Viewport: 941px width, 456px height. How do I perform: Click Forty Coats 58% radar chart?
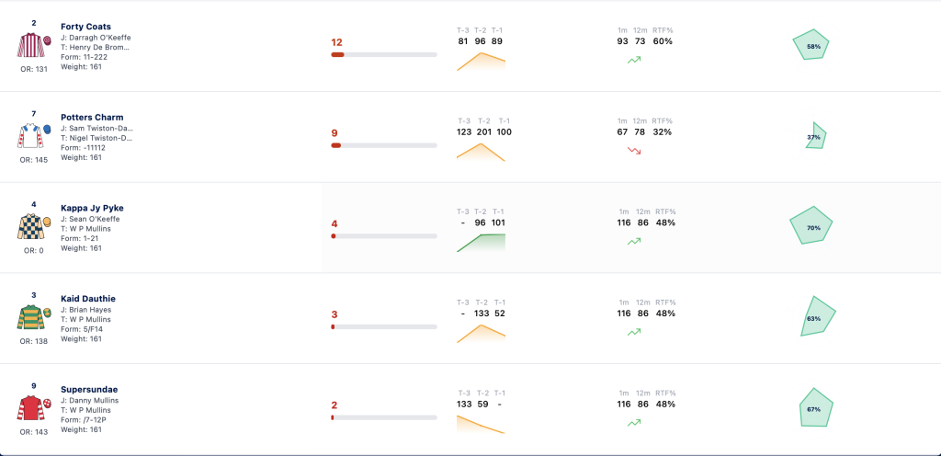click(811, 45)
